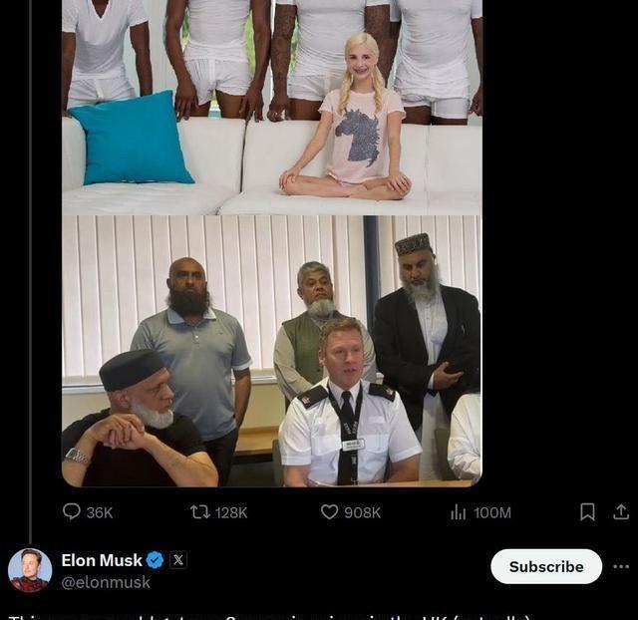Screen dimensions: 638x620
Task: Click the 36K replies count
Action: 100,512
